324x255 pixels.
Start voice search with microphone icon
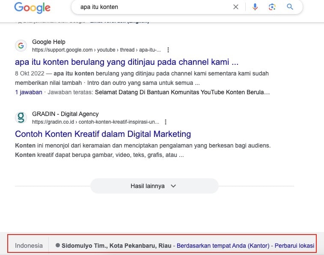pyautogui.click(x=255, y=7)
